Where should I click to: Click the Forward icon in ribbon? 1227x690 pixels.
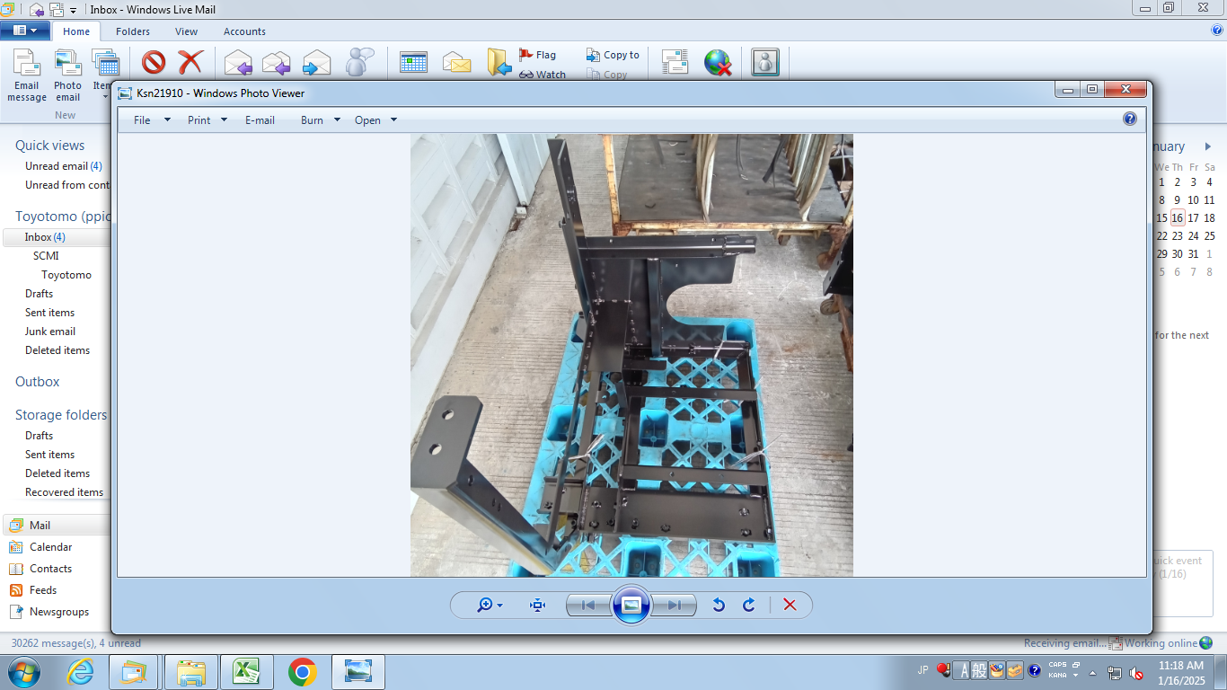(316, 62)
